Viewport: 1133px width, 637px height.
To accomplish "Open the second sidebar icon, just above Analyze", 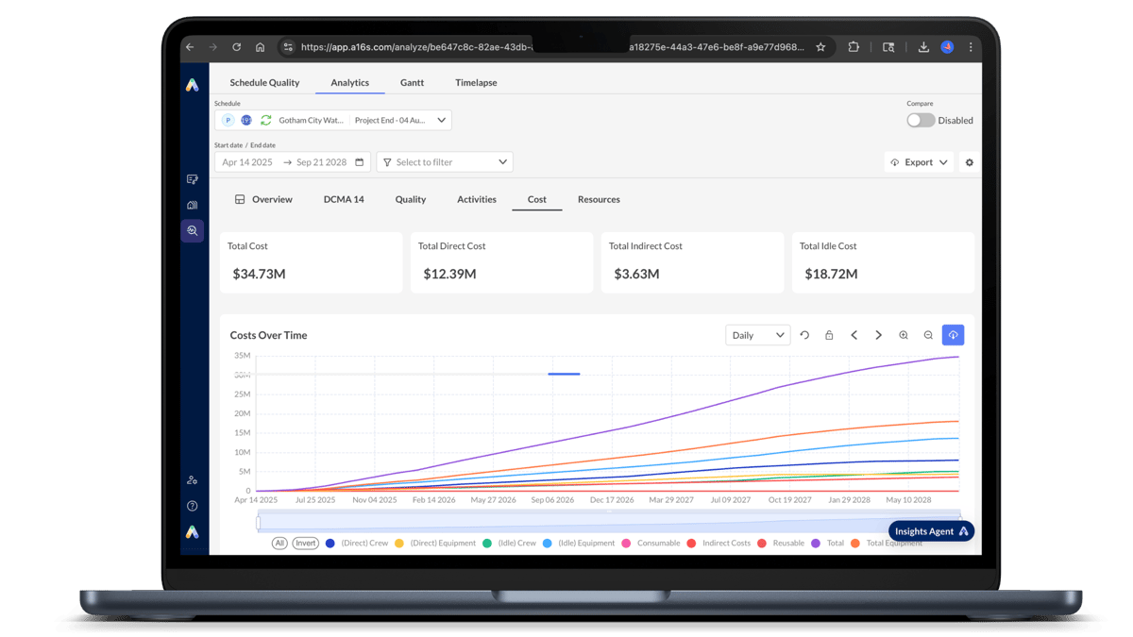I will [193, 205].
